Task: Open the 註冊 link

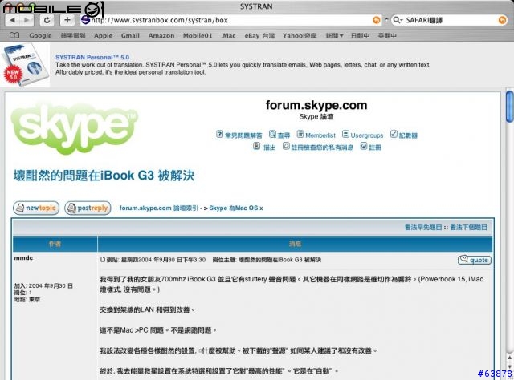Action: (x=375, y=148)
